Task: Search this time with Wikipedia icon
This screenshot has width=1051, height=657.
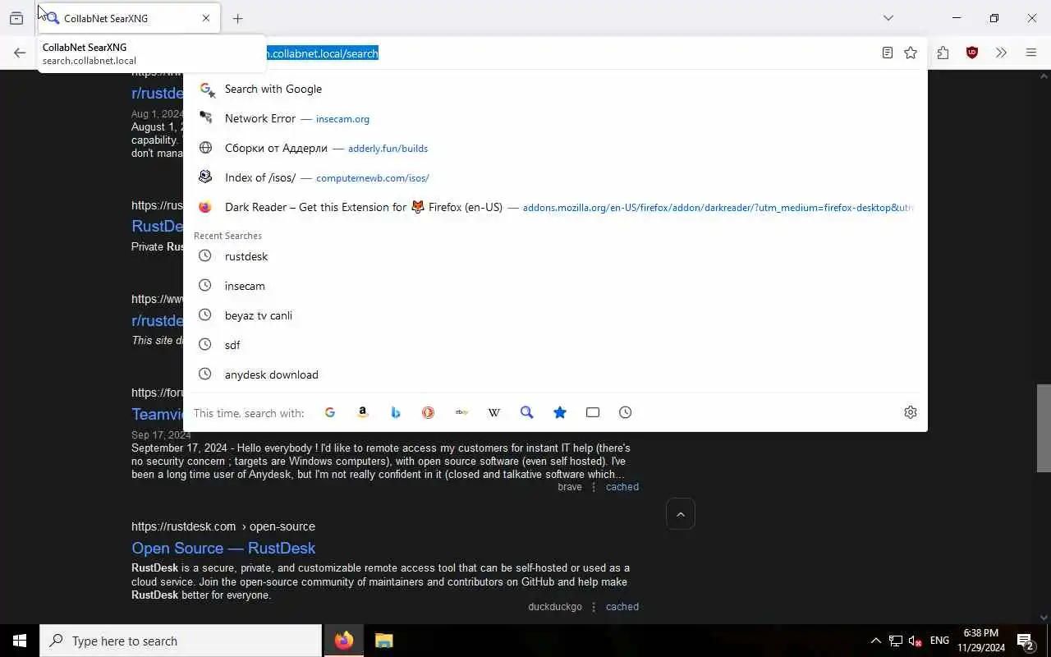Action: point(494,413)
